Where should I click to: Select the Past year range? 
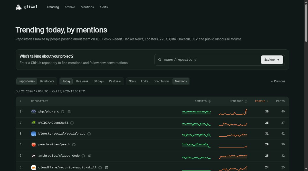click(x=115, y=81)
